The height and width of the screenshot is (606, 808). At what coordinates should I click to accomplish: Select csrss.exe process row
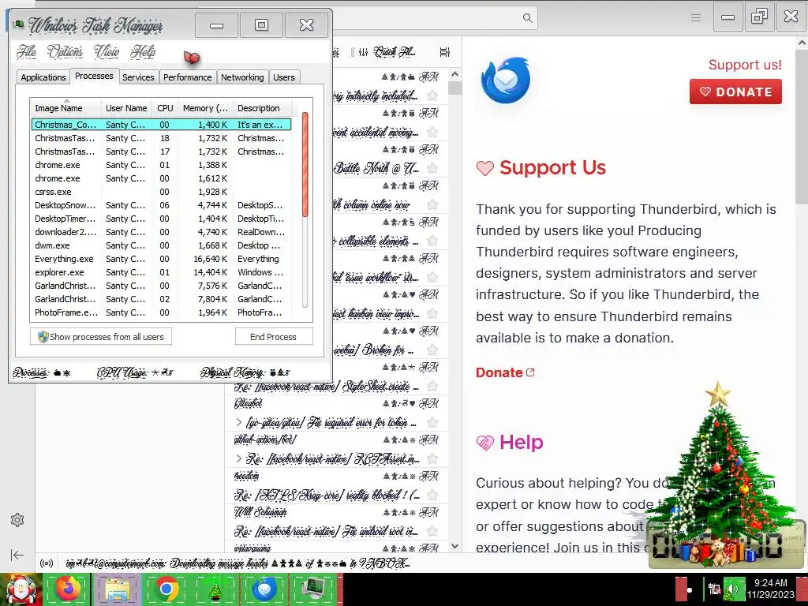click(x=161, y=192)
